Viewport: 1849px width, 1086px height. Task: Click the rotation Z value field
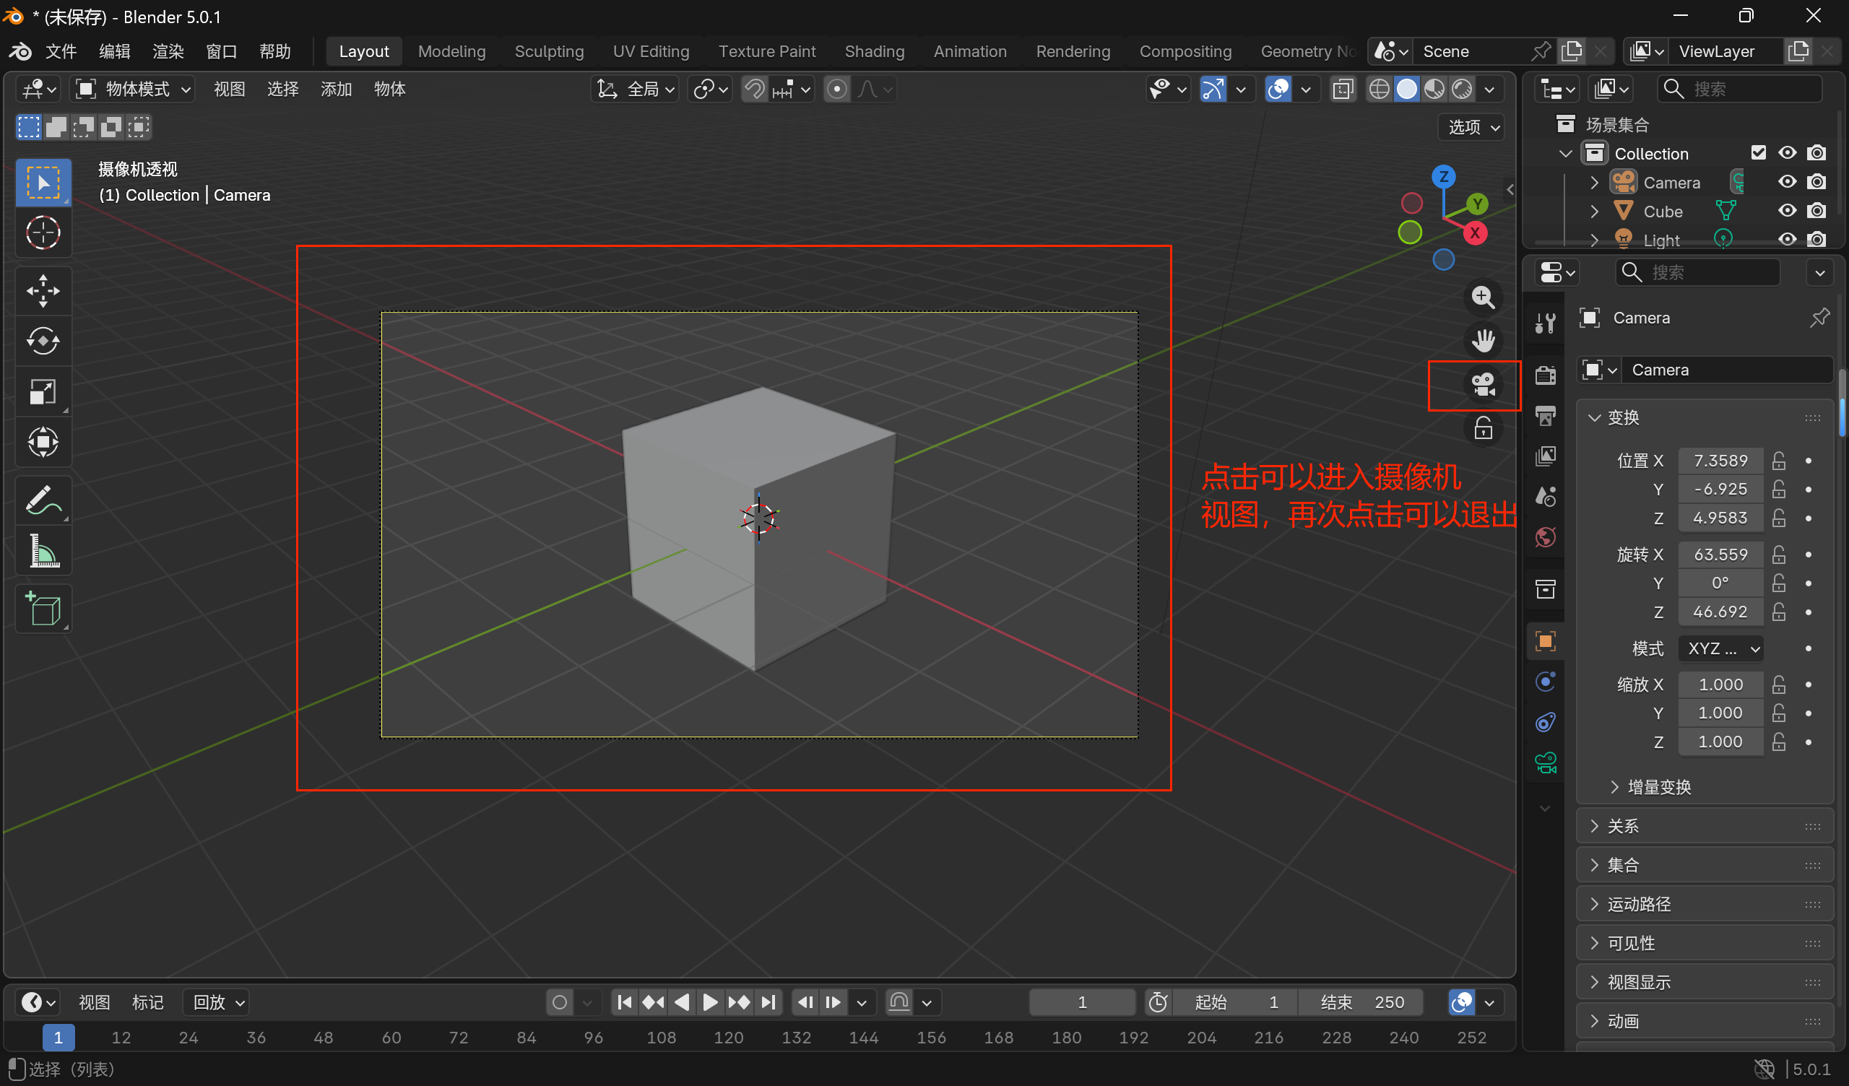(1720, 612)
